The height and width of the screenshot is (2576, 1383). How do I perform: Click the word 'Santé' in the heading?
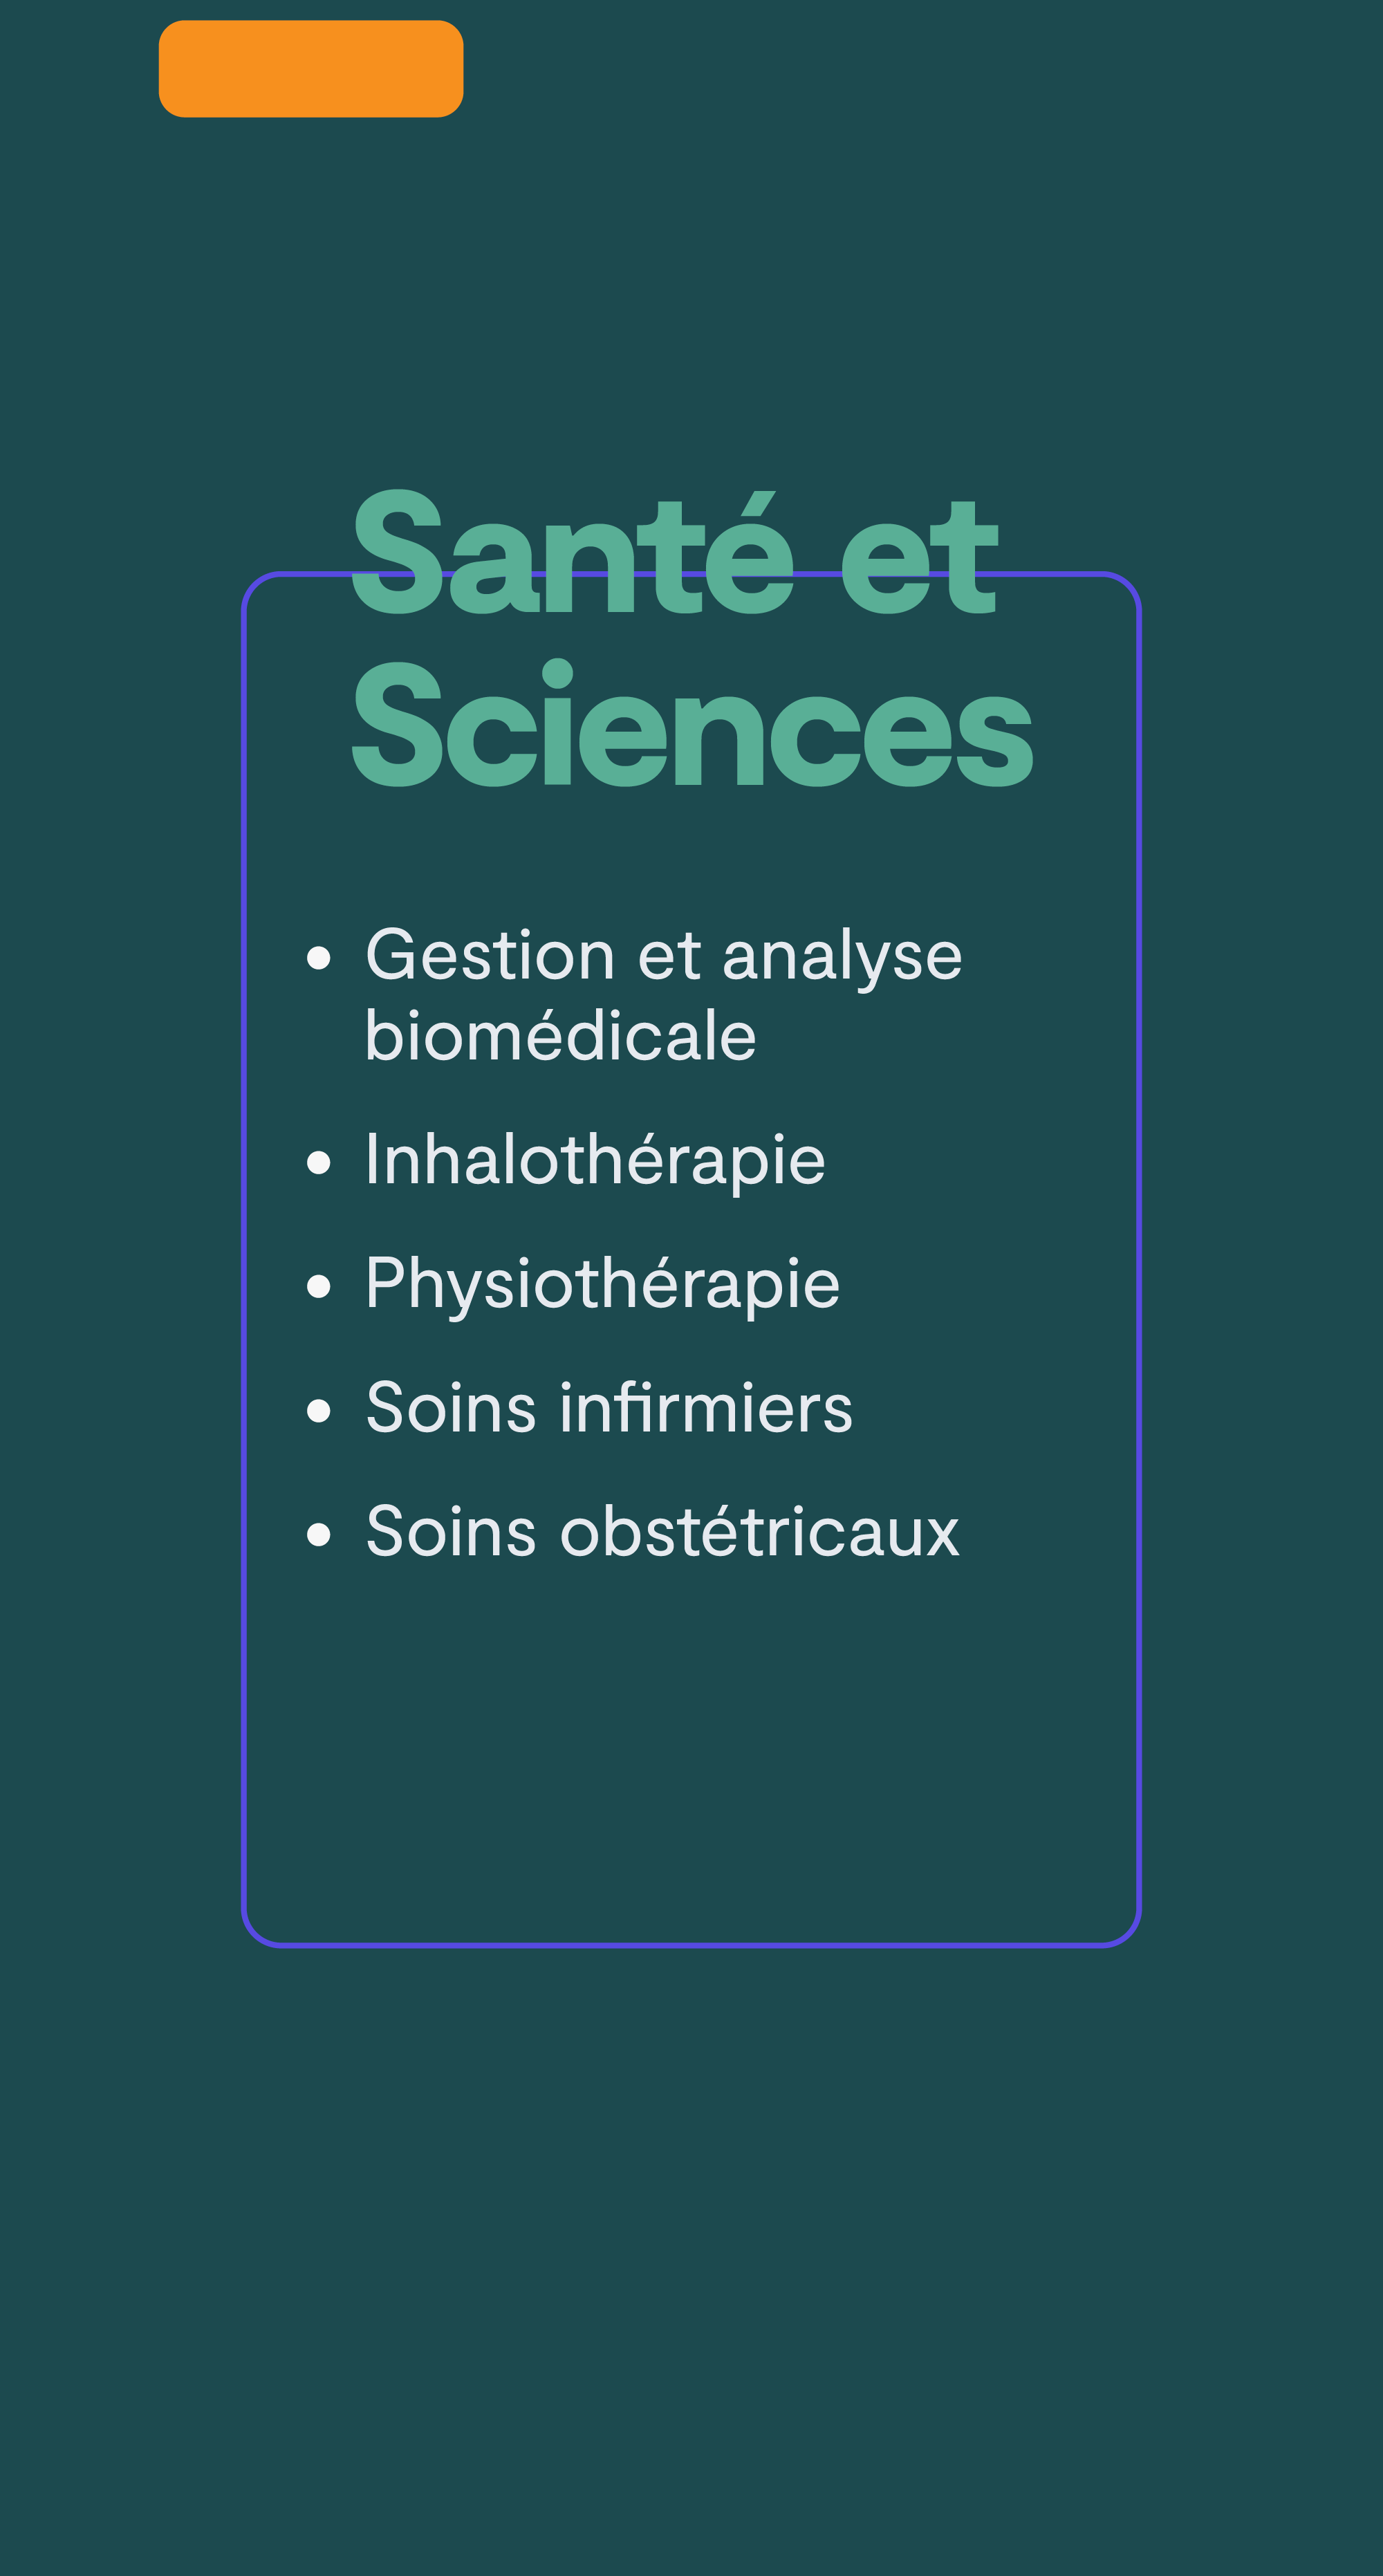pos(573,552)
